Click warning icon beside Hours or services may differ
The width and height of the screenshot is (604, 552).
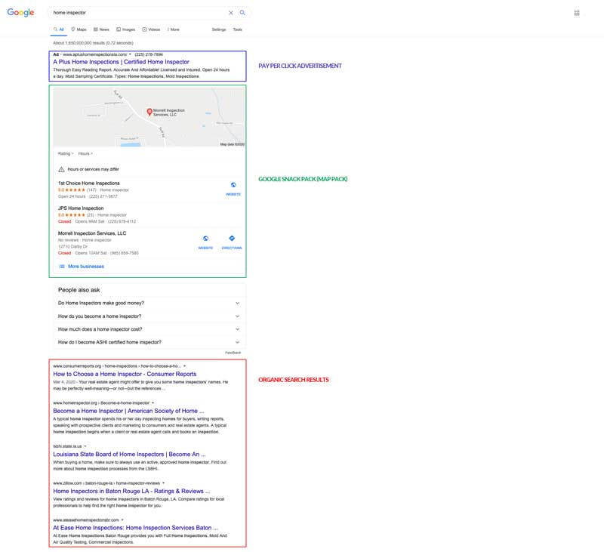pos(61,169)
